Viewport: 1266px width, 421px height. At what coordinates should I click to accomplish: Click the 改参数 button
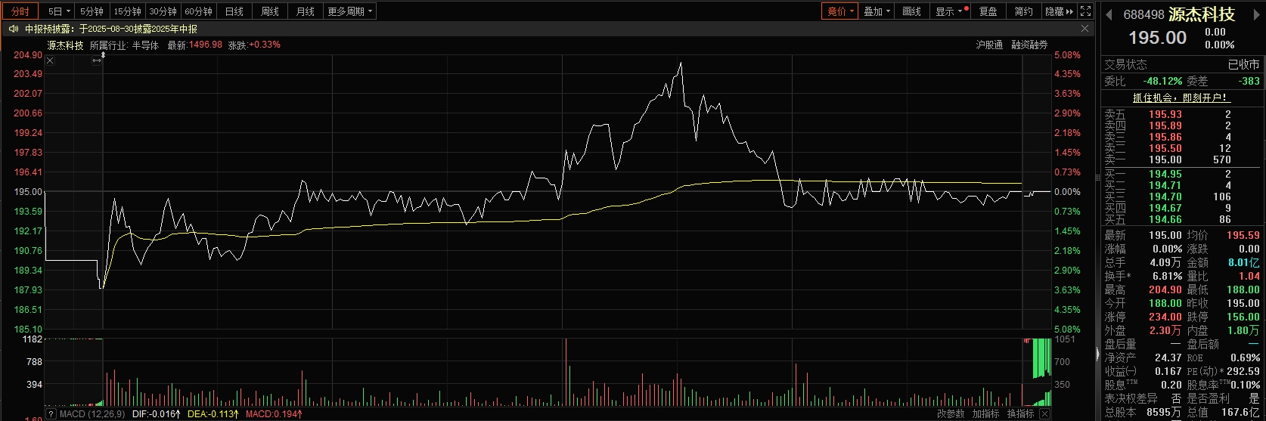[951, 414]
